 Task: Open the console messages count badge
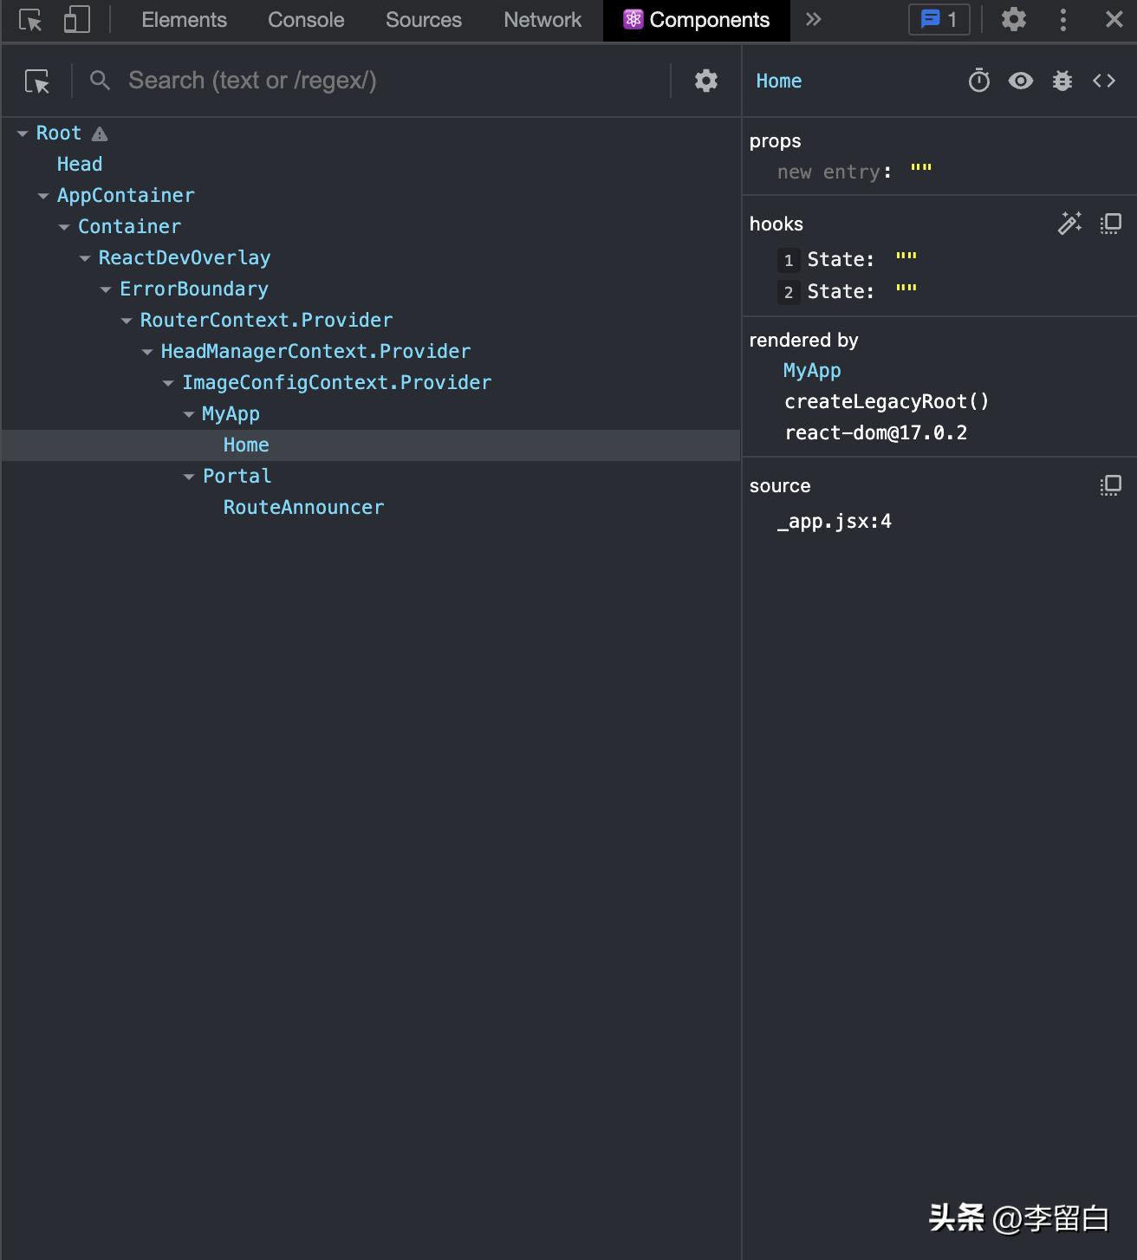pyautogui.click(x=939, y=20)
